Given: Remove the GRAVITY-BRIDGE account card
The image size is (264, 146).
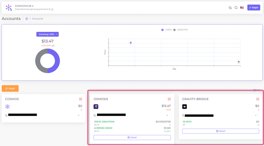Looking at the screenshot, I should click(258, 99).
